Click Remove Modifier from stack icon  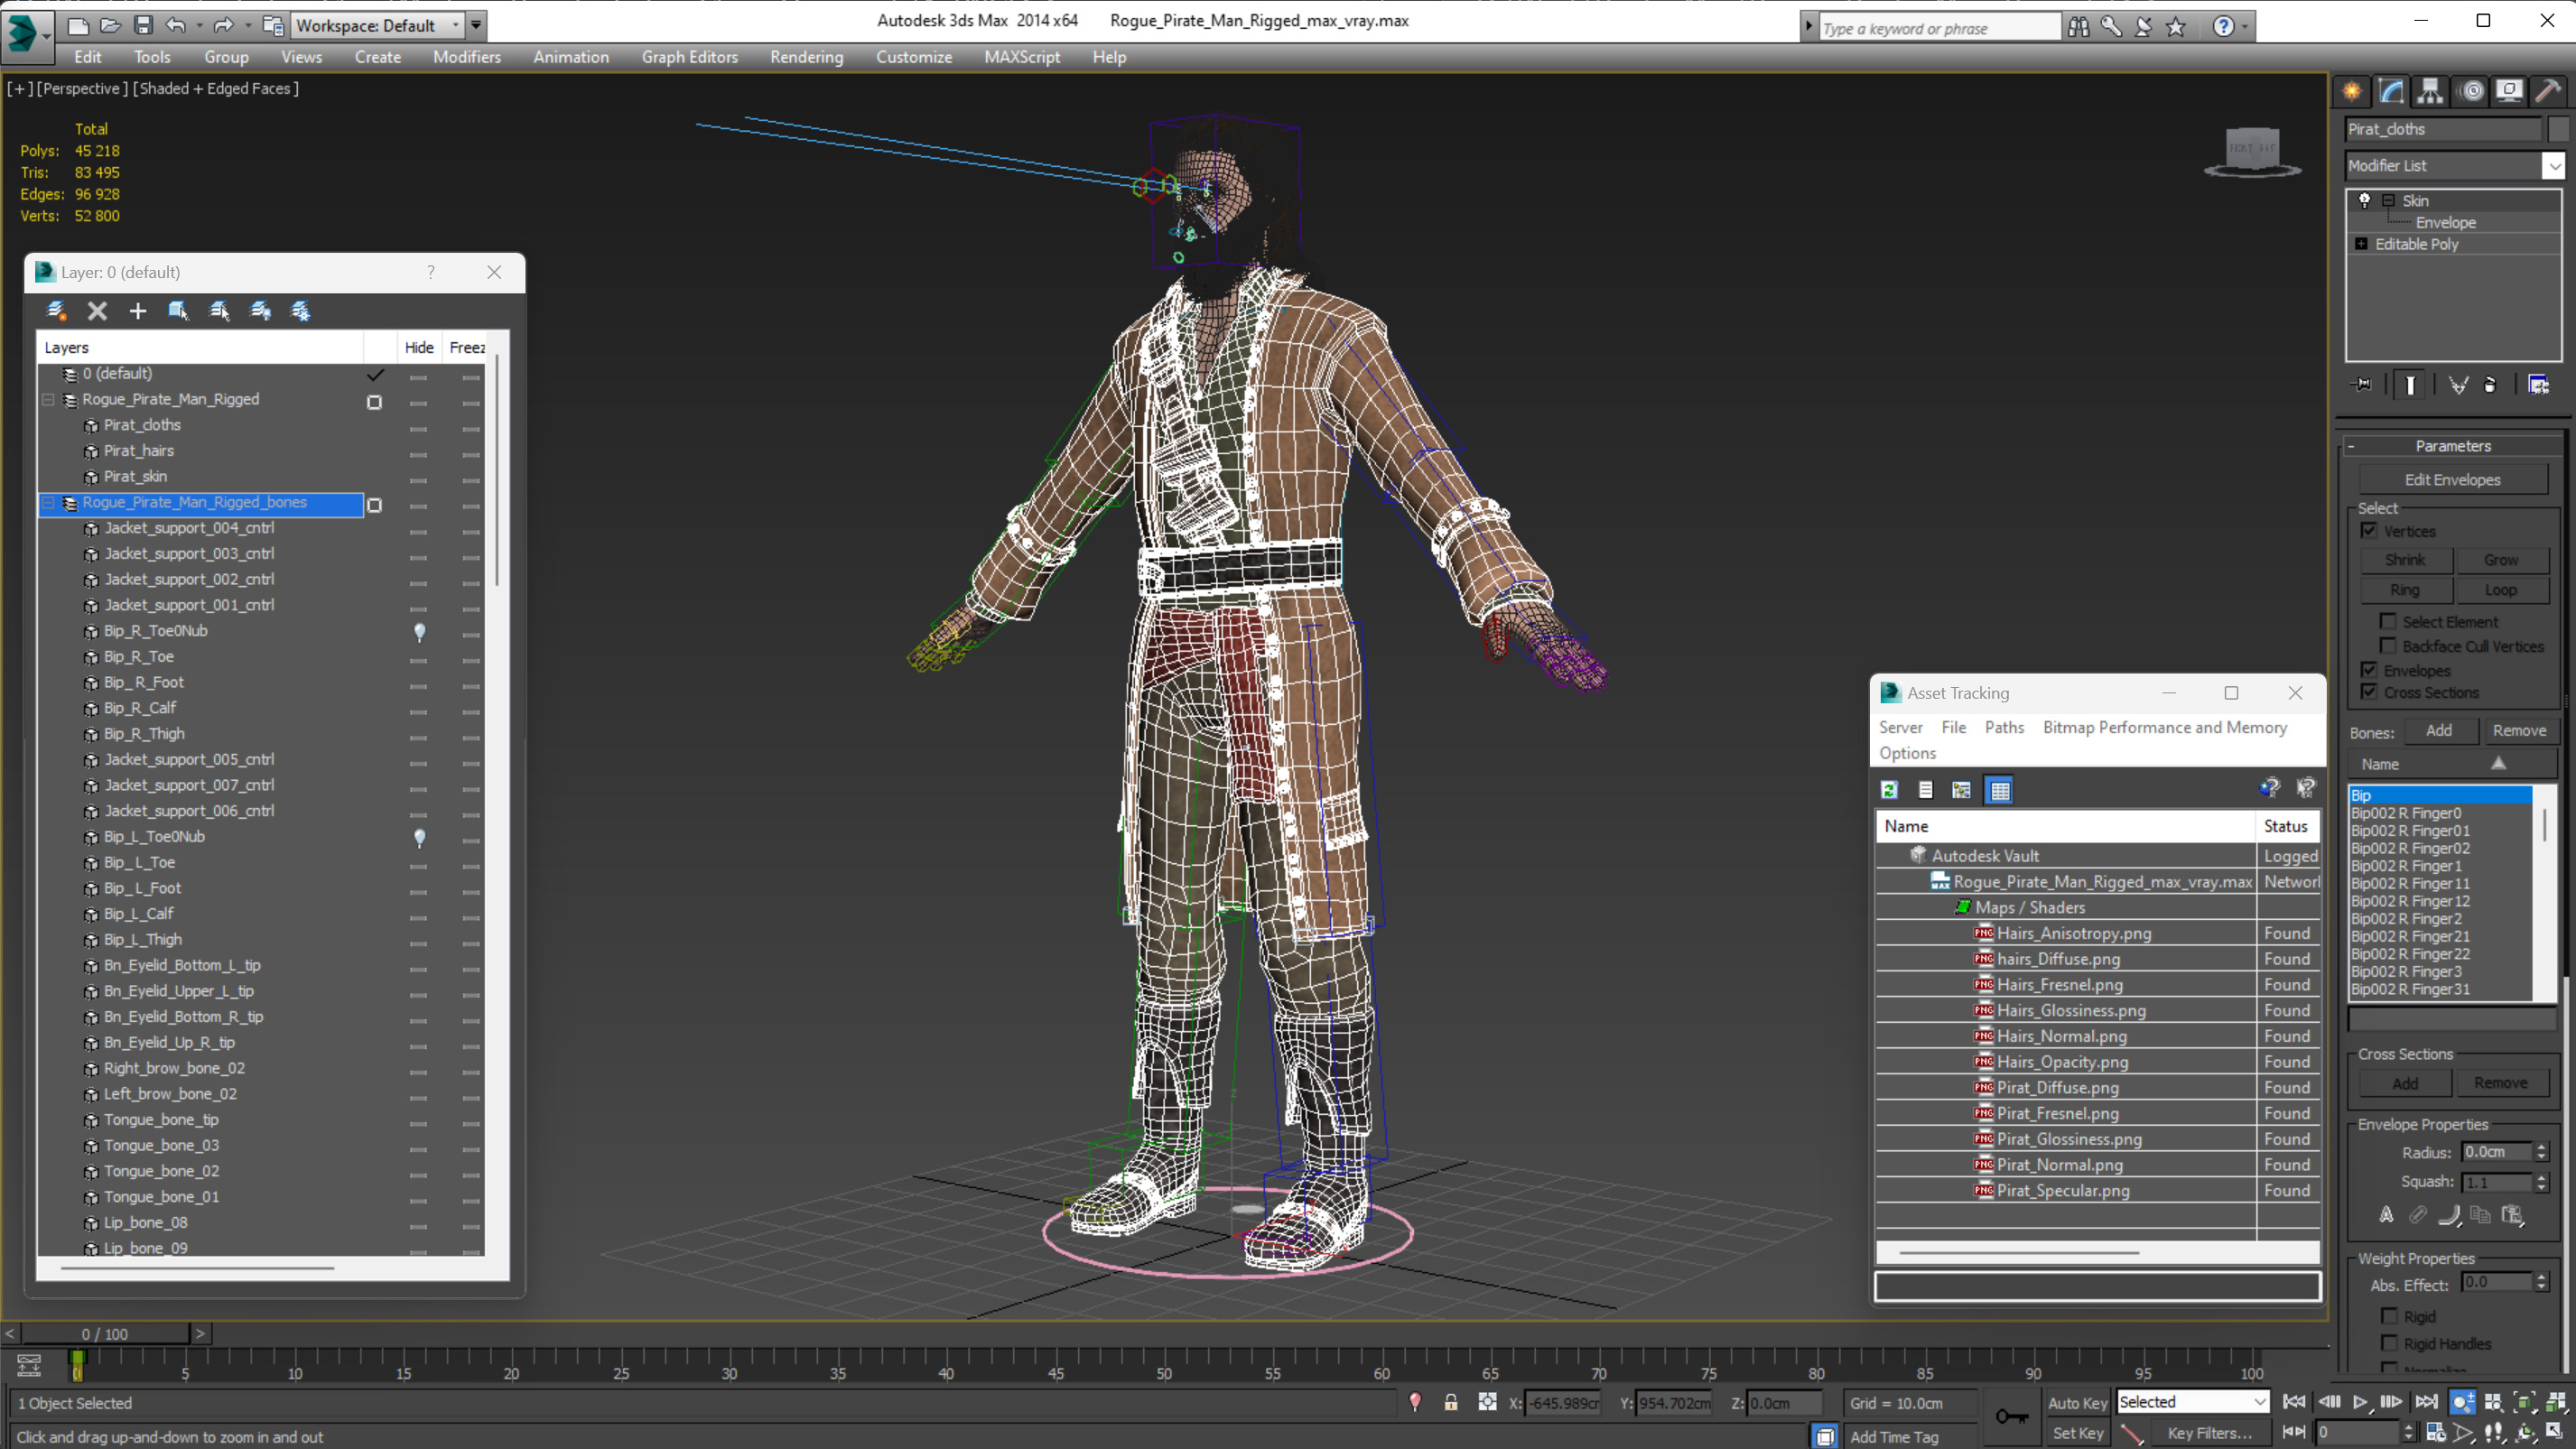click(2490, 385)
